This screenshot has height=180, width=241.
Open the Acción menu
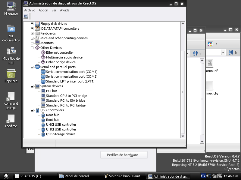click(x=43, y=10)
